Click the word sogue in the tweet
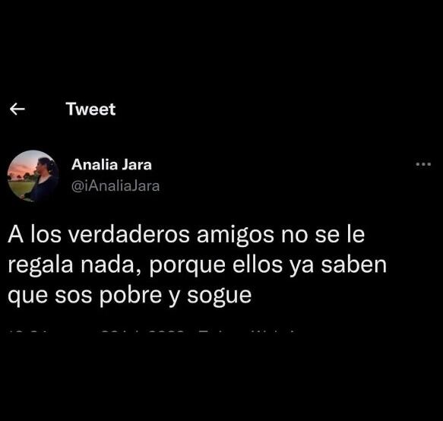The width and height of the screenshot is (443, 421). click(x=220, y=296)
